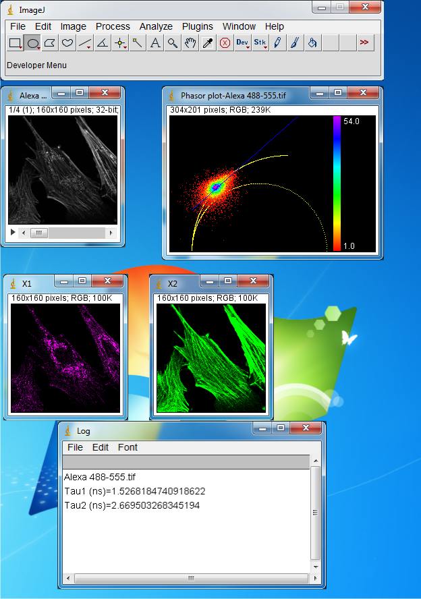The height and width of the screenshot is (599, 421).
Task: Click the Log vertical scrollbar thumb
Action: click(316, 513)
